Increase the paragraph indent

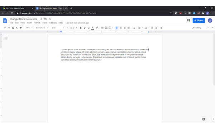(x=156, y=28)
